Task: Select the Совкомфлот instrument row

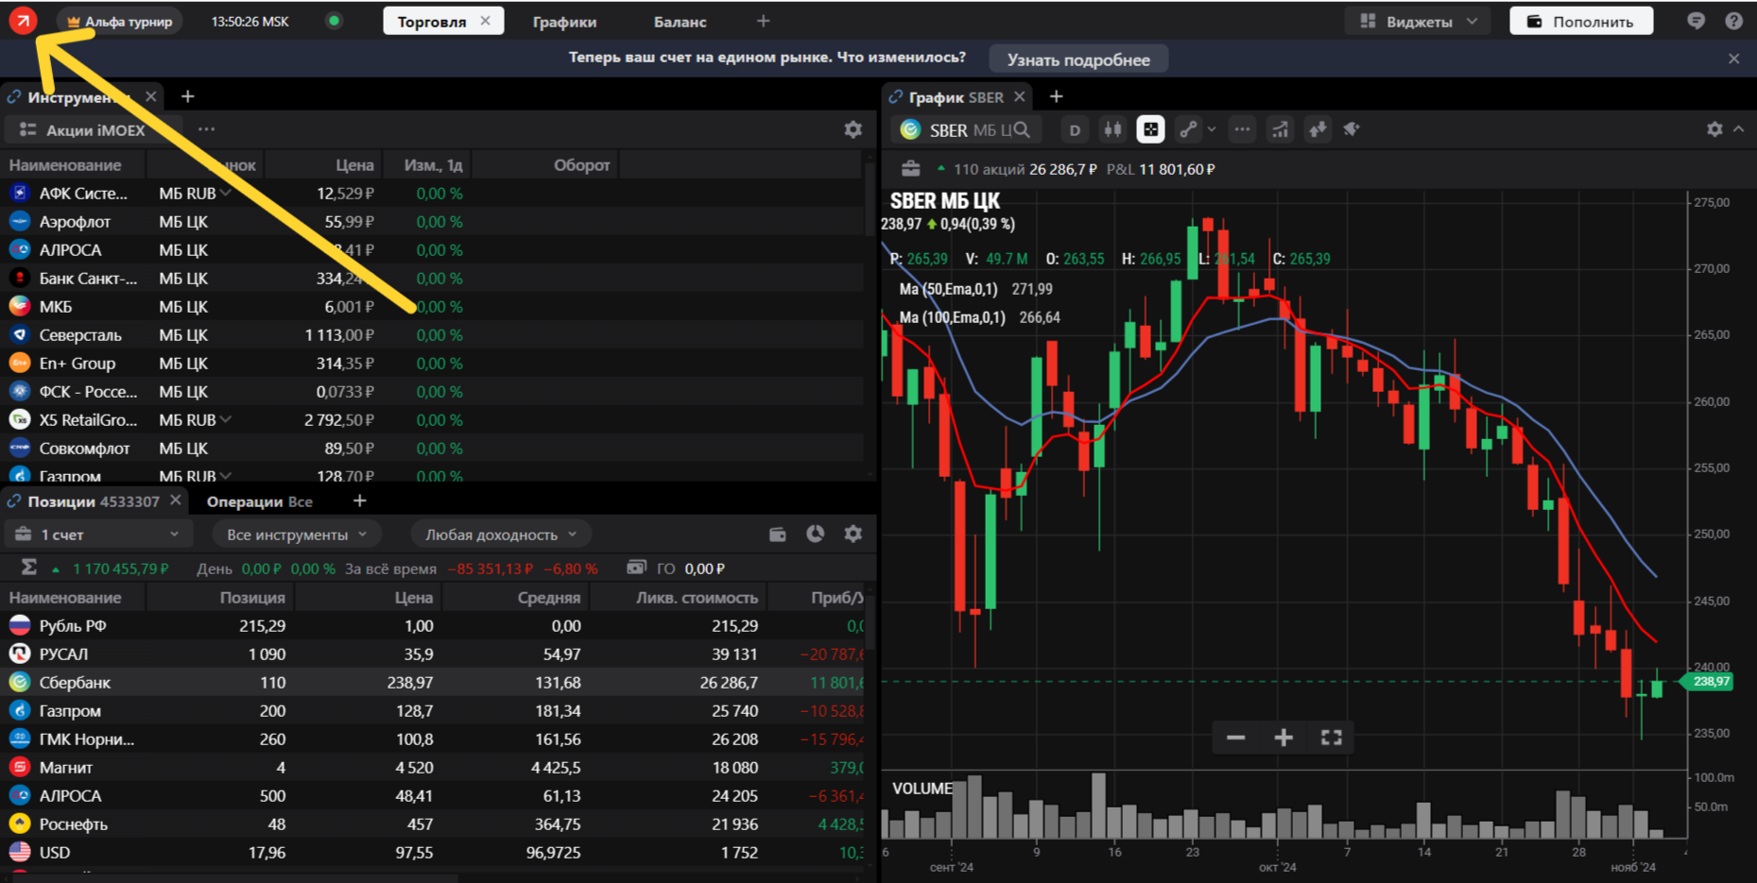Action: (x=432, y=449)
